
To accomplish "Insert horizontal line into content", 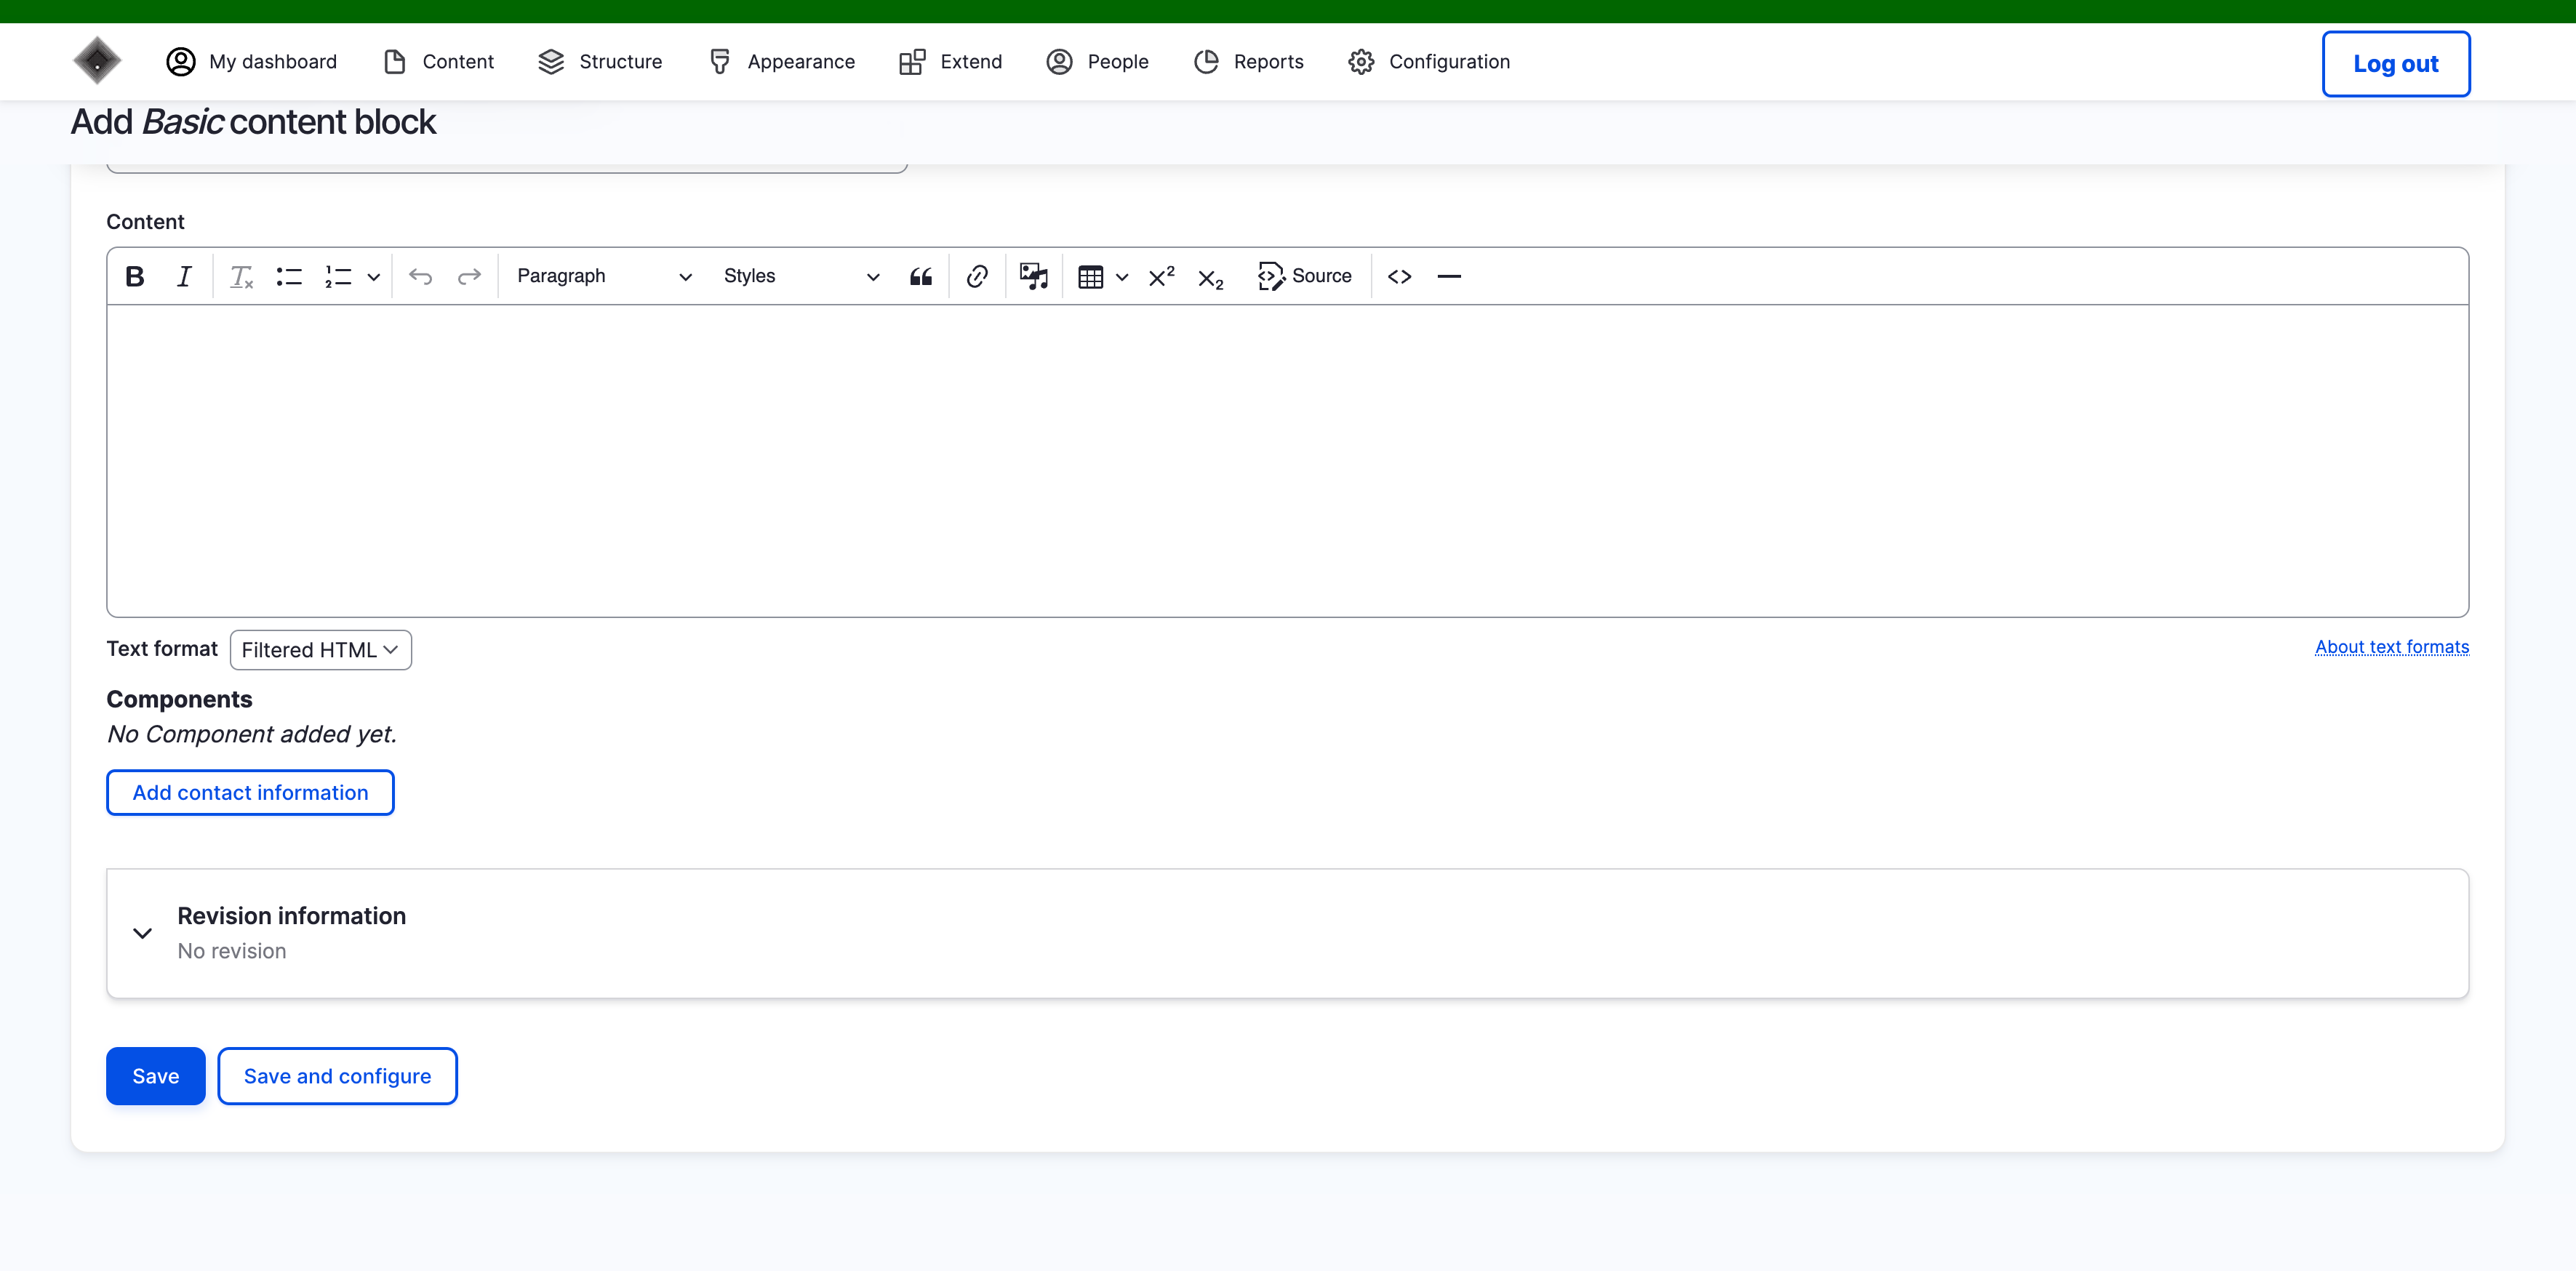I will [1448, 276].
